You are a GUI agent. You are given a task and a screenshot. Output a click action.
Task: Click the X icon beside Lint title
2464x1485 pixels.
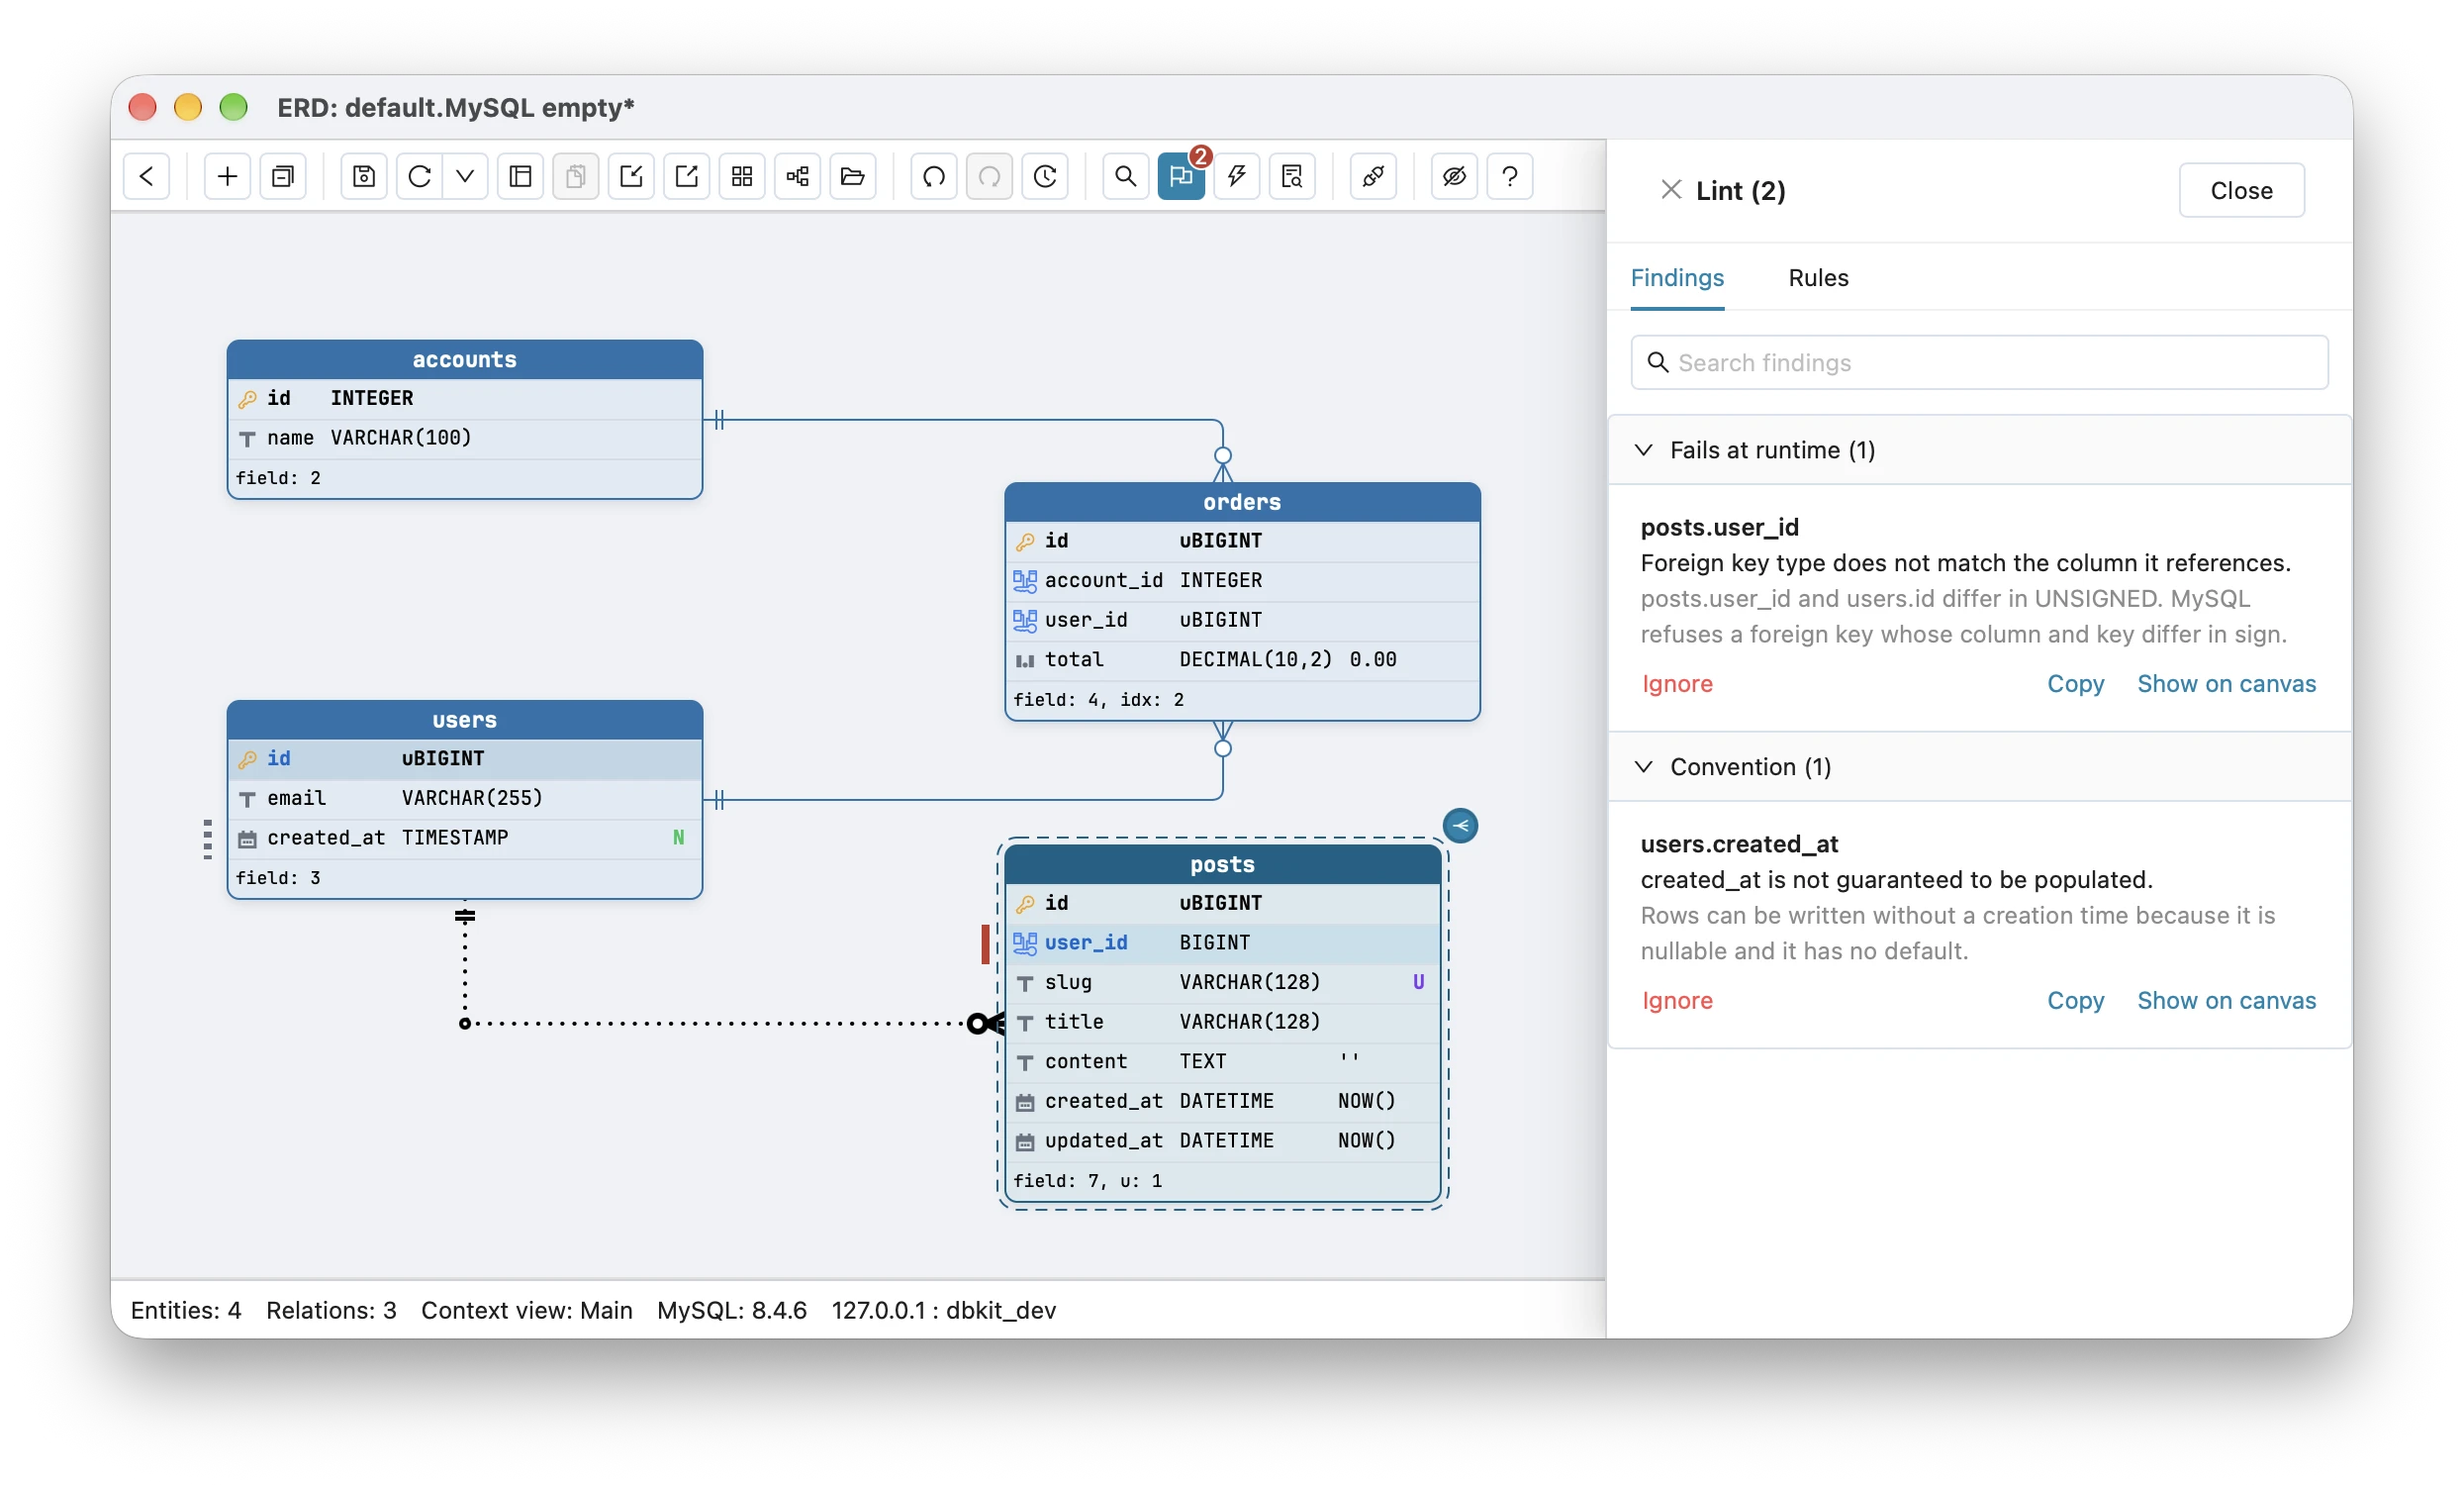(x=1670, y=190)
